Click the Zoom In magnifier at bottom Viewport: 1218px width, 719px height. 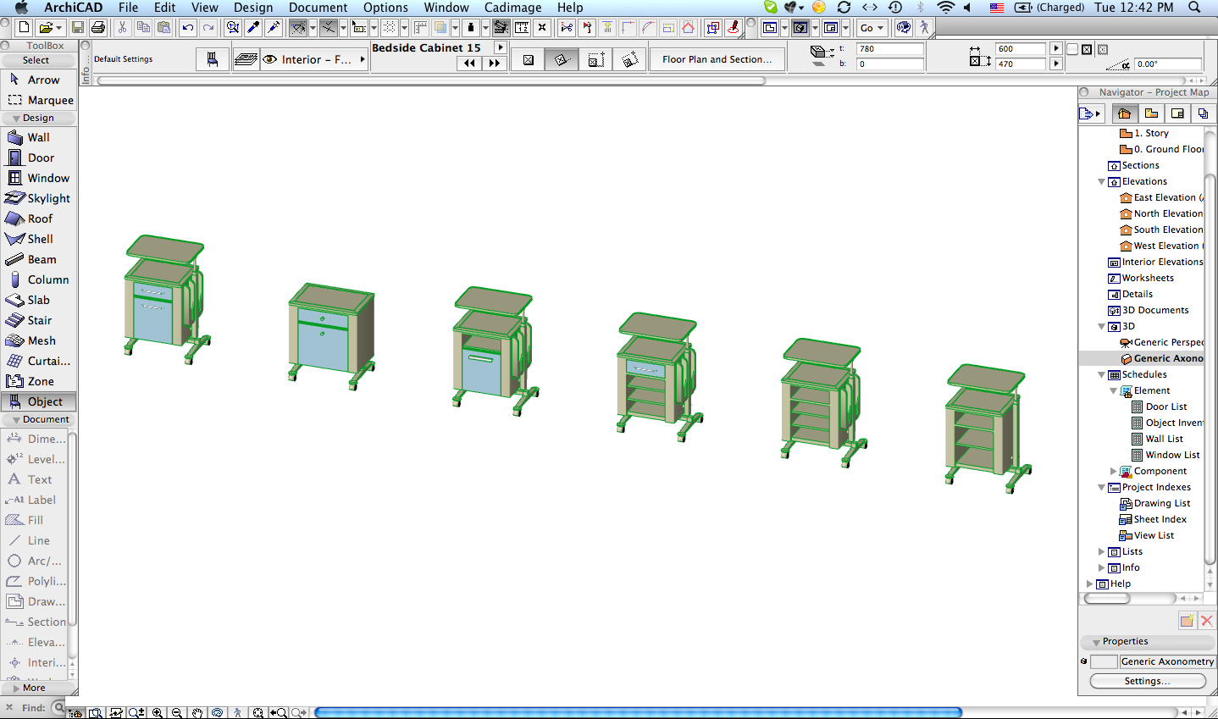(157, 713)
